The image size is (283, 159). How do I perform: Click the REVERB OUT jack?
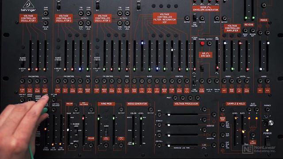point(252,30)
